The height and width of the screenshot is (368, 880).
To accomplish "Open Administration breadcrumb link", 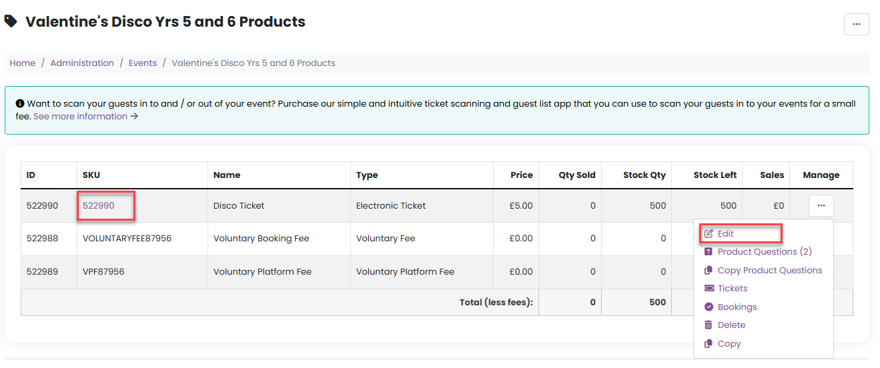I will 82,63.
